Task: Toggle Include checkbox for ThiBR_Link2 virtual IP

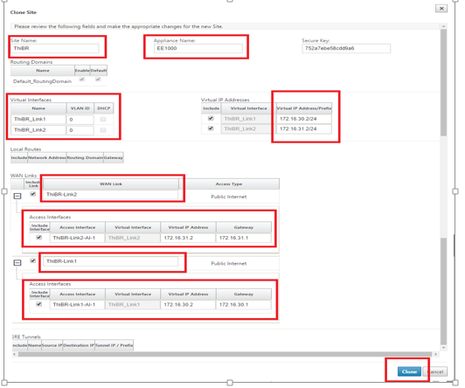Action: point(211,128)
